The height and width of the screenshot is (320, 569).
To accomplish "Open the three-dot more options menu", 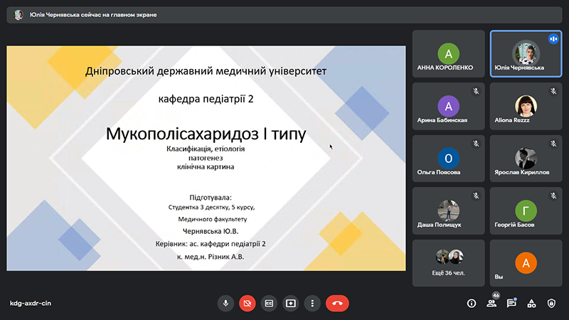I will (x=312, y=303).
